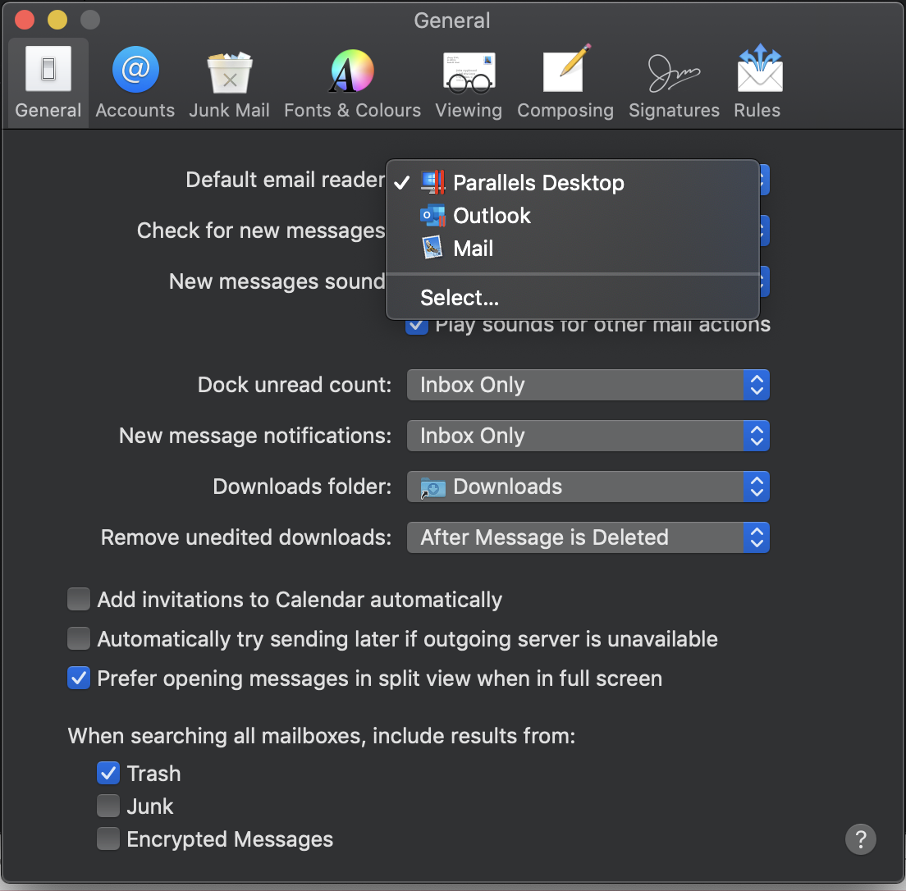Screen dimensions: 906x891
Task: Enable Add invitations to Calendar automatically
Action: tap(79, 600)
